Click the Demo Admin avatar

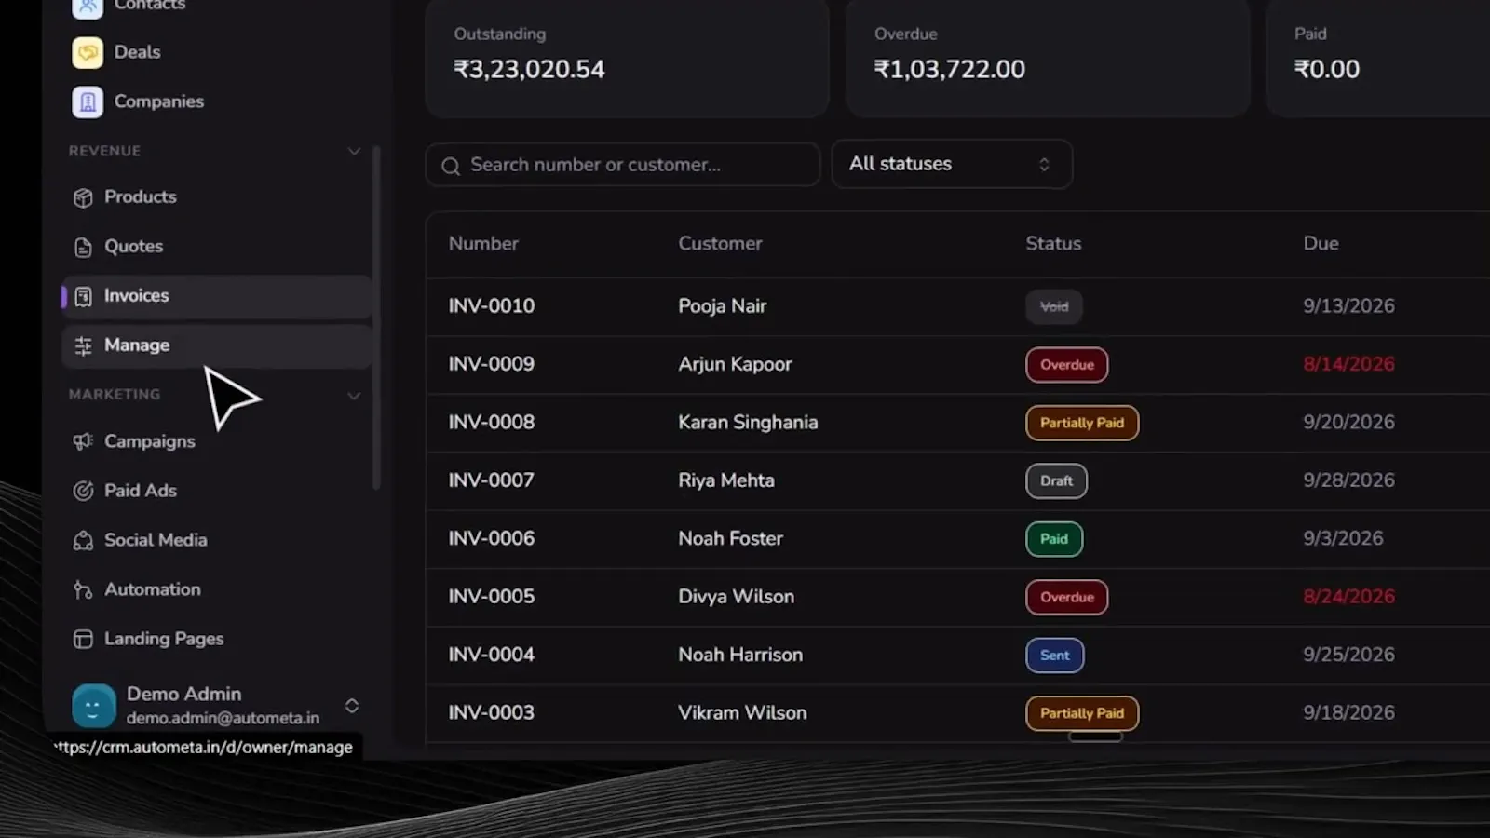click(x=93, y=706)
